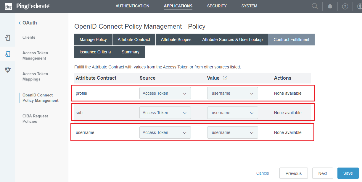
Task: Click the Cancel link
Action: [x=263, y=173]
